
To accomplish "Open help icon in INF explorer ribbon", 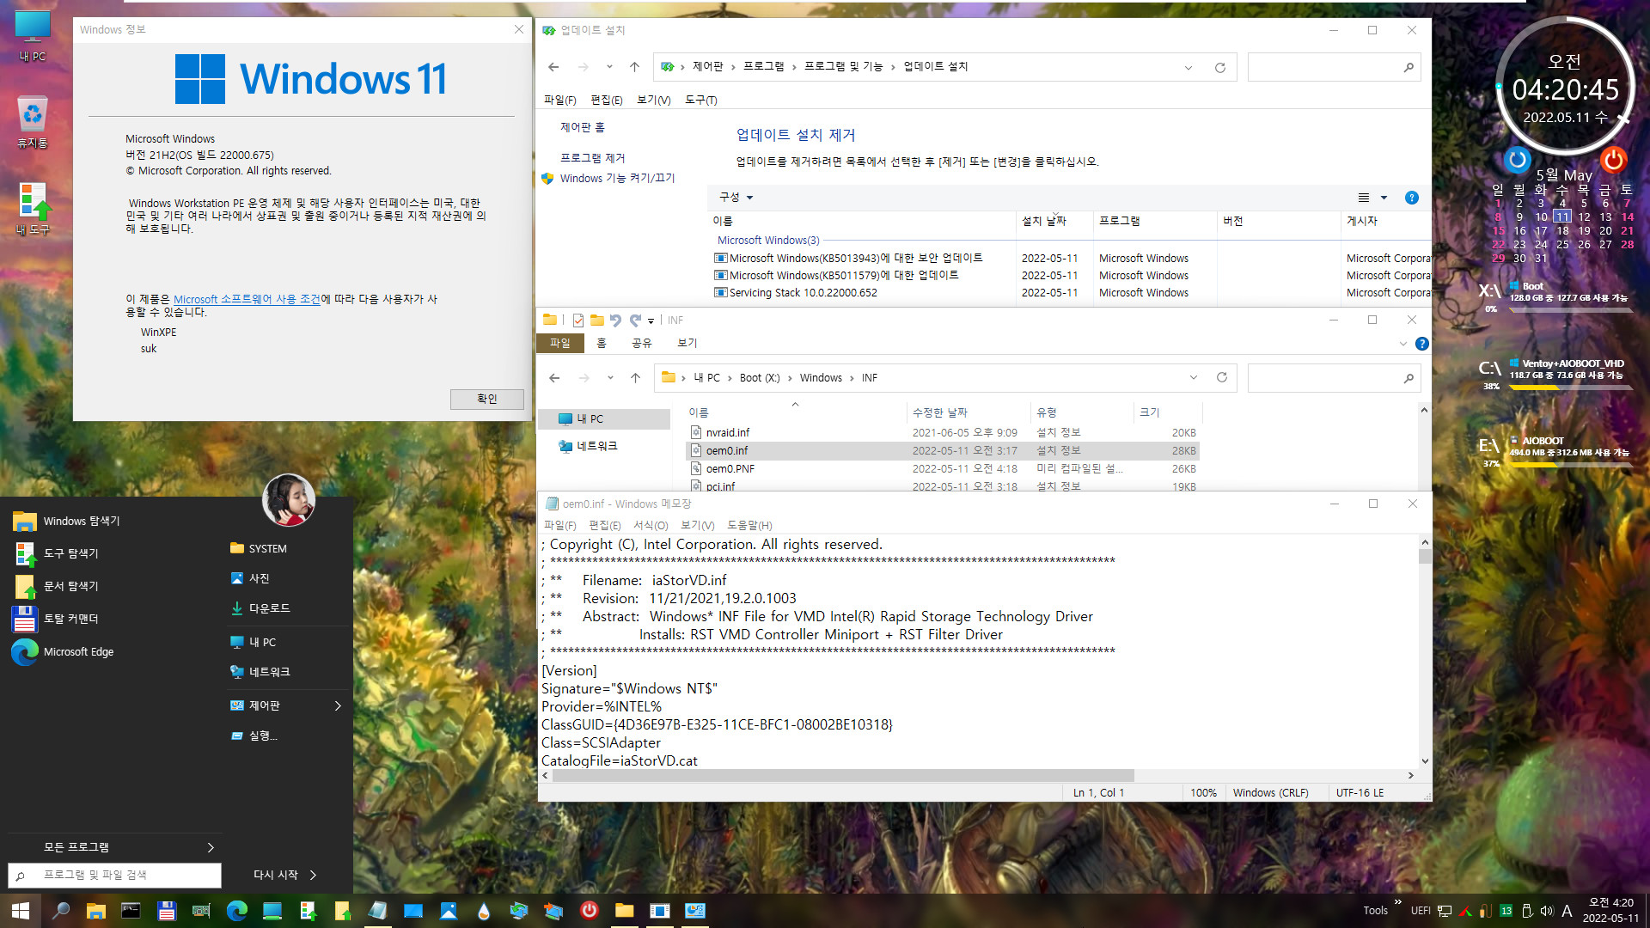I will tap(1422, 344).
